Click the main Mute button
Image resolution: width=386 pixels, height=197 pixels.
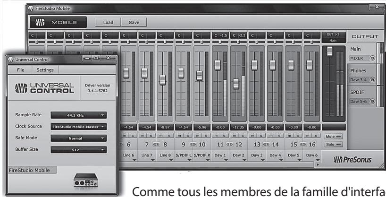(334, 137)
